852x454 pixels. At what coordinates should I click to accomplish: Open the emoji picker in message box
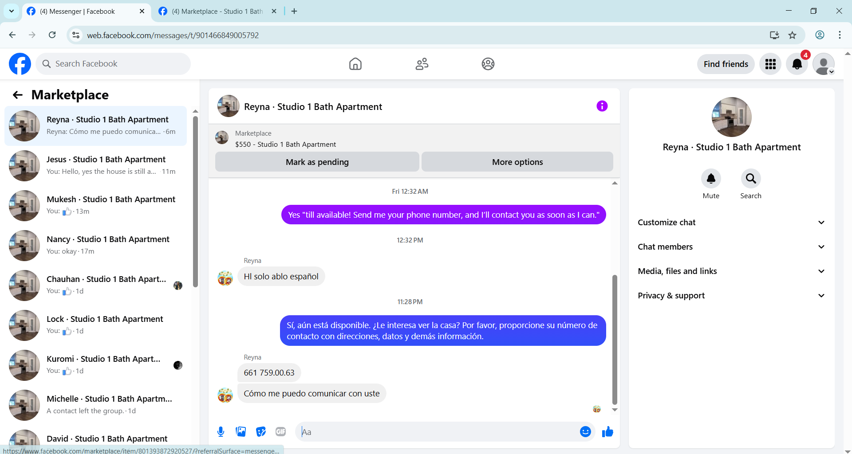(585, 431)
